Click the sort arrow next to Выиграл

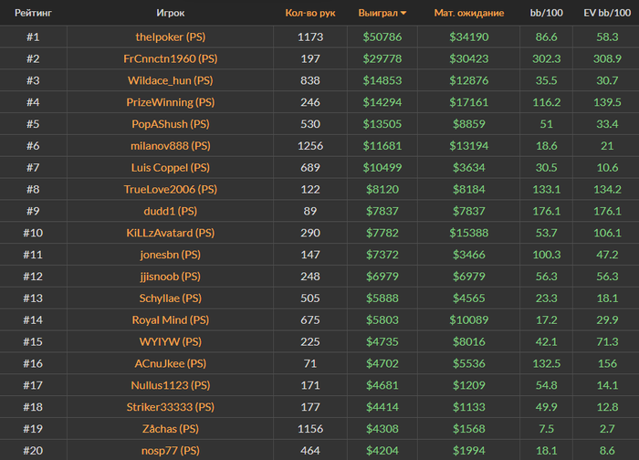pos(403,14)
